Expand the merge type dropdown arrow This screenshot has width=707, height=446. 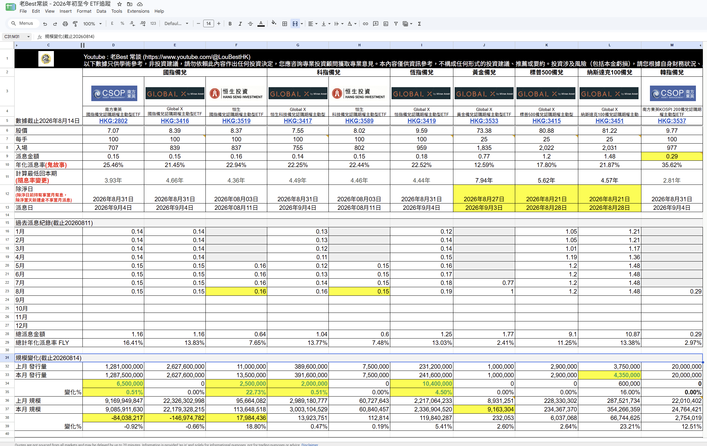click(302, 24)
